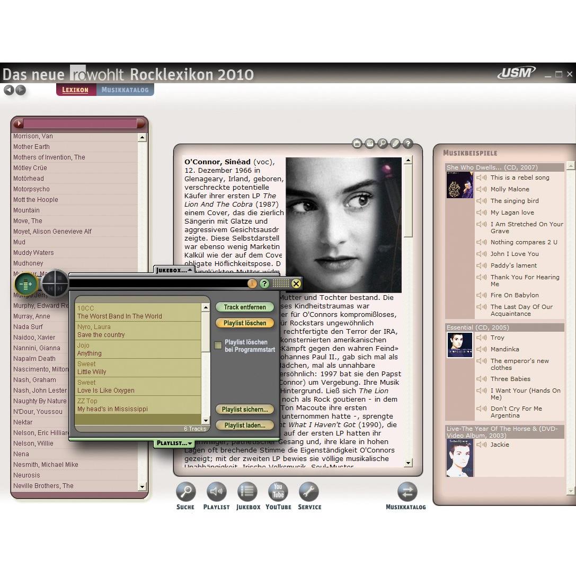The height and width of the screenshot is (576, 576).
Task: Click the orange info icon in jukebox bar
Action: [252, 283]
